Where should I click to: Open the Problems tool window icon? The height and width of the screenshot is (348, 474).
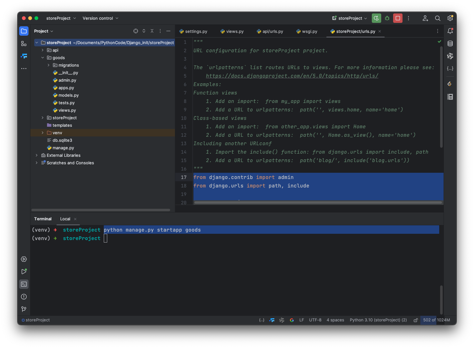24,297
